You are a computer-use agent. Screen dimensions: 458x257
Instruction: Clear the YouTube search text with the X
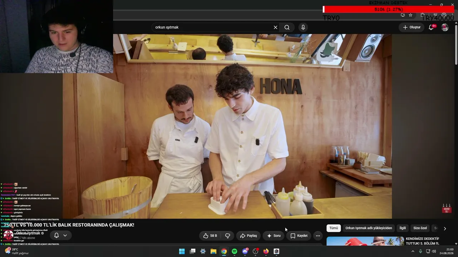tap(276, 27)
